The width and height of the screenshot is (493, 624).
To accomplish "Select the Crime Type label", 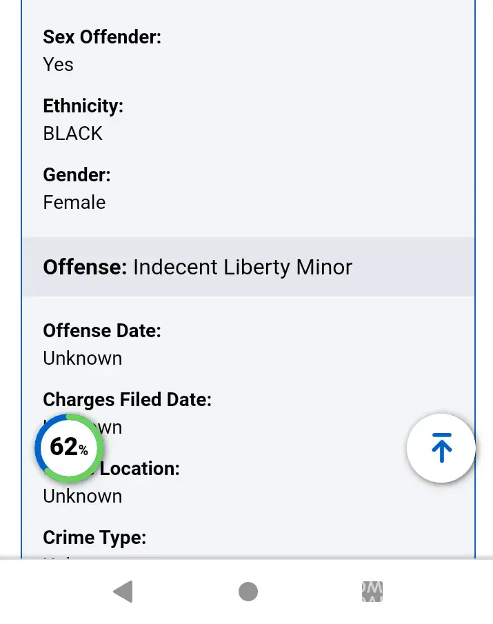I will [94, 538].
